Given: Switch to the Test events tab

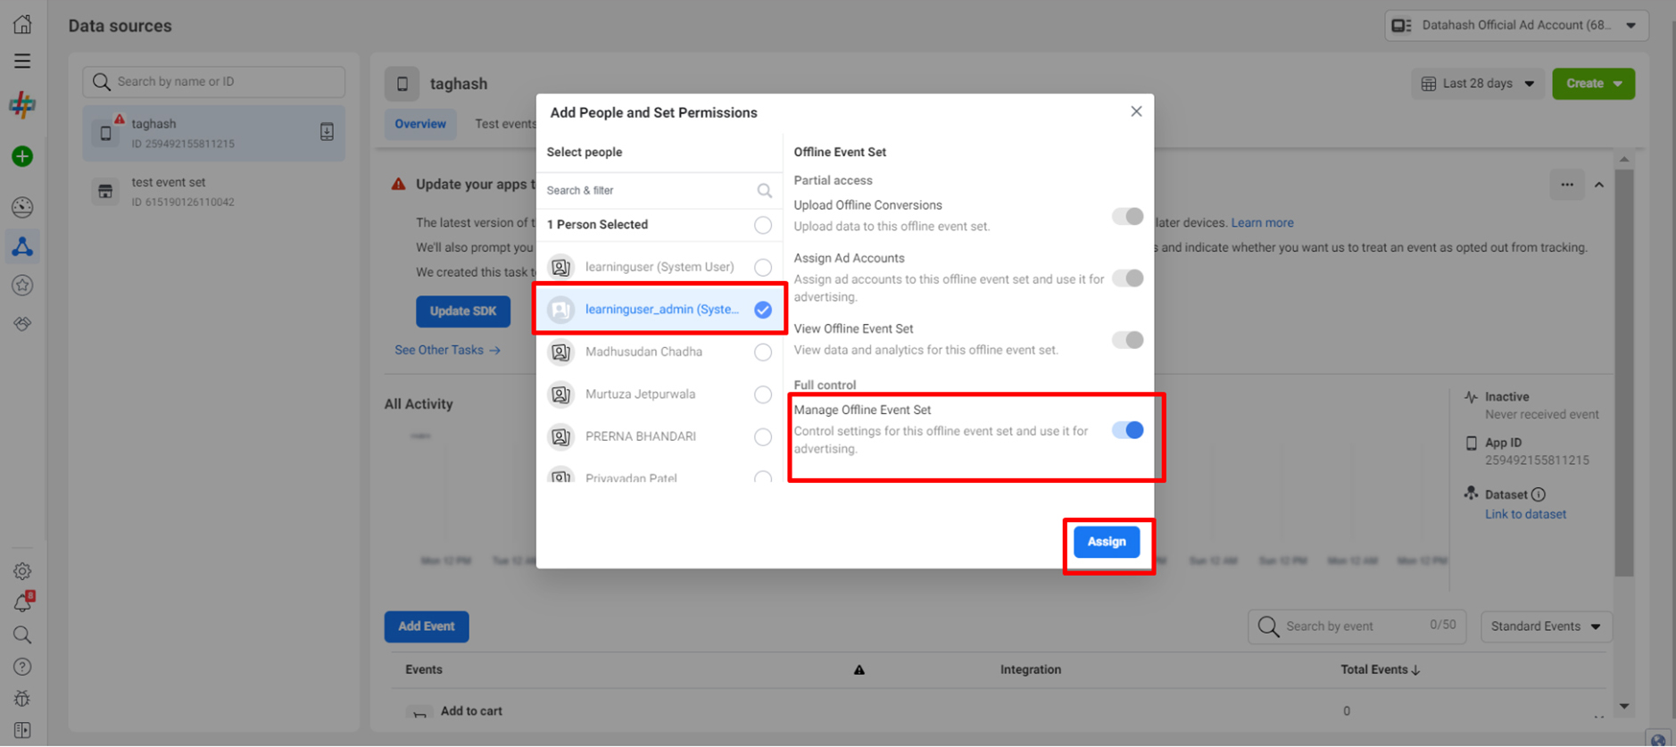Looking at the screenshot, I should pyautogui.click(x=505, y=124).
